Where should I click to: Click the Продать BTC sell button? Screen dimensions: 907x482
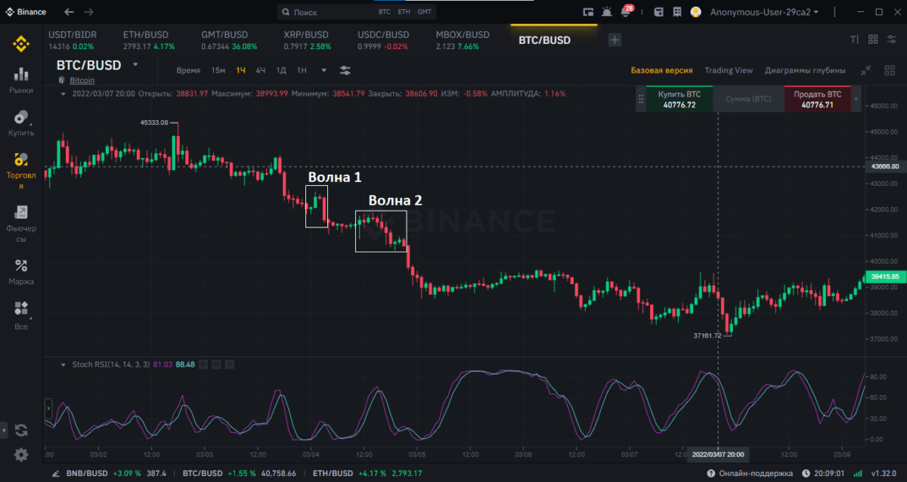pyautogui.click(x=816, y=100)
